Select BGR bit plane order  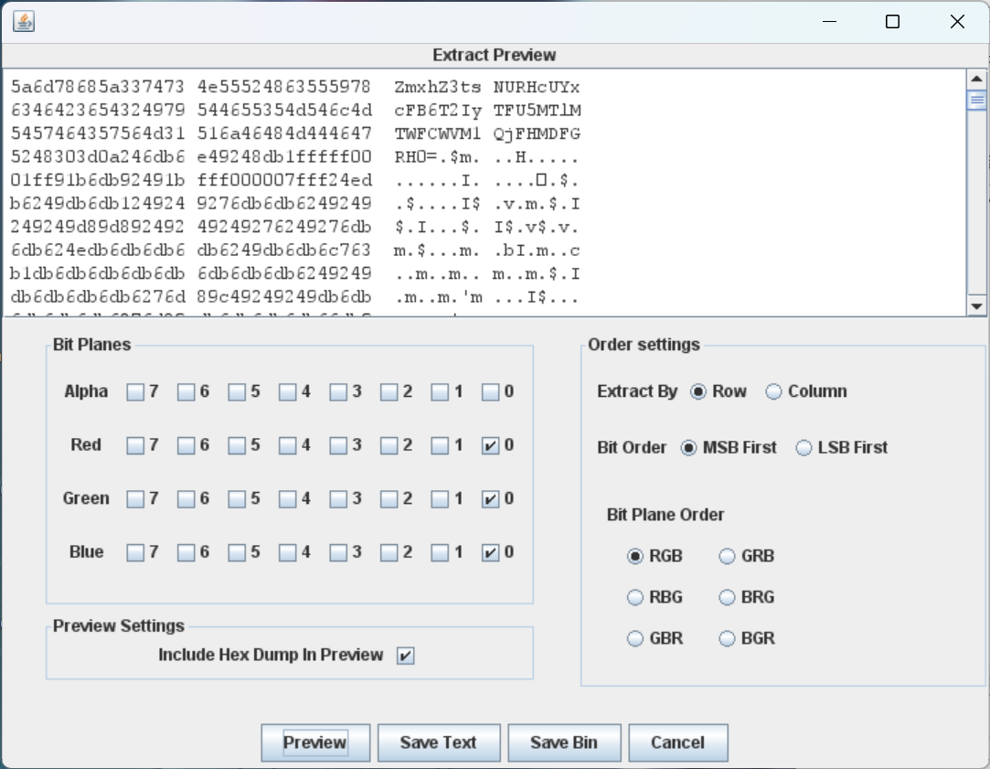[x=728, y=639]
